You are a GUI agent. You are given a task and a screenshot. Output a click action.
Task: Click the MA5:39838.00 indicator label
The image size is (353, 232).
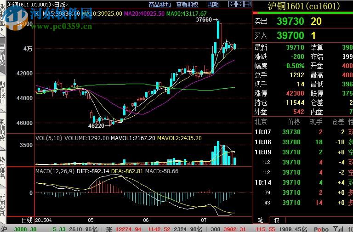61,13
